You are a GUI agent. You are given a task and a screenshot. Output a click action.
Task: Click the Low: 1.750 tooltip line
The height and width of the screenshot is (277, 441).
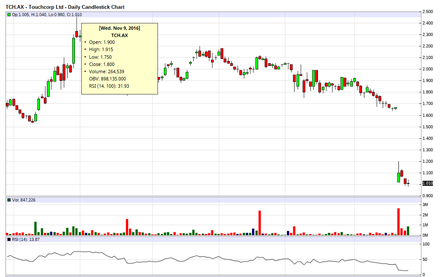[100, 57]
